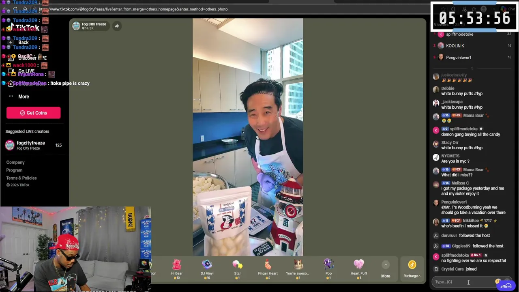The width and height of the screenshot is (519, 292).
Task: Click the live video of the host
Action: [248, 137]
